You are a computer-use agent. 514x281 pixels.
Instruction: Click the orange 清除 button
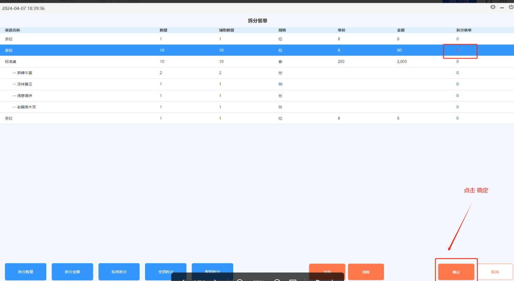pyautogui.click(x=366, y=272)
